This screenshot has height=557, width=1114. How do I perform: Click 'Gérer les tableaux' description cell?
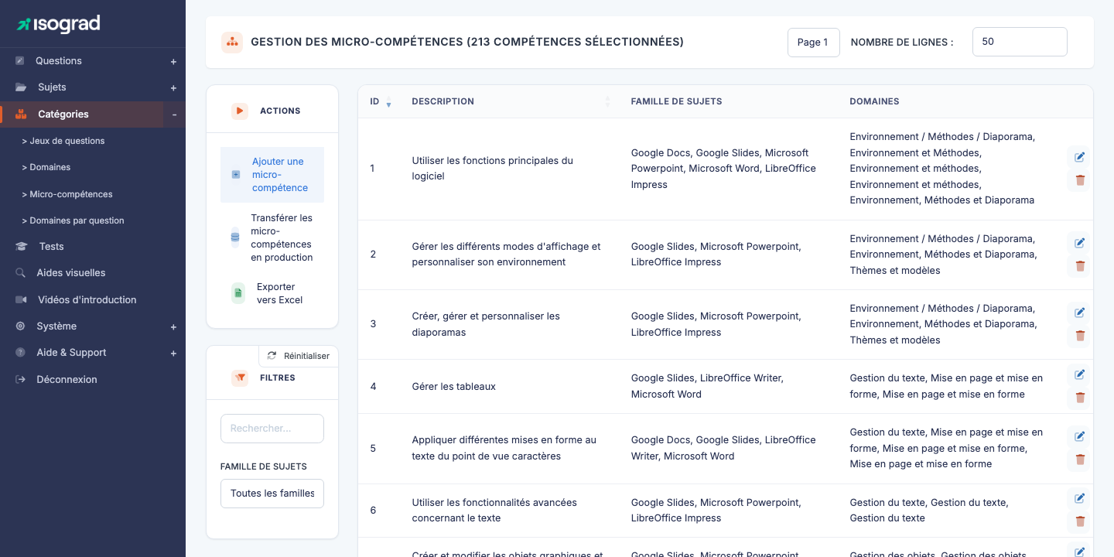coord(454,387)
